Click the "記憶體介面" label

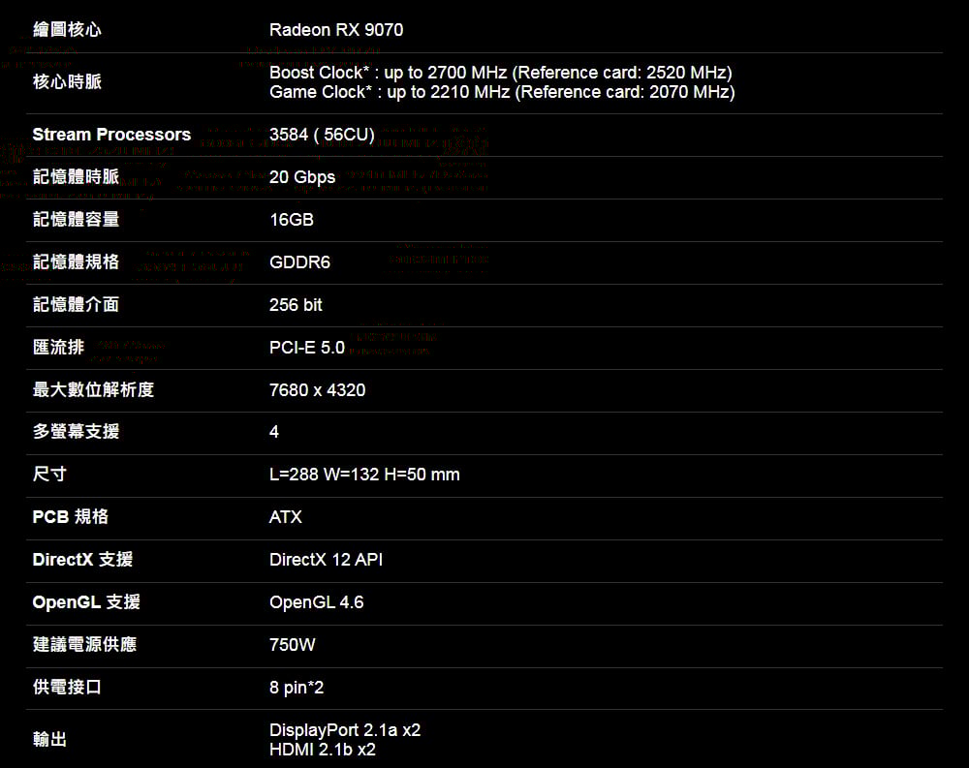pyautogui.click(x=76, y=305)
